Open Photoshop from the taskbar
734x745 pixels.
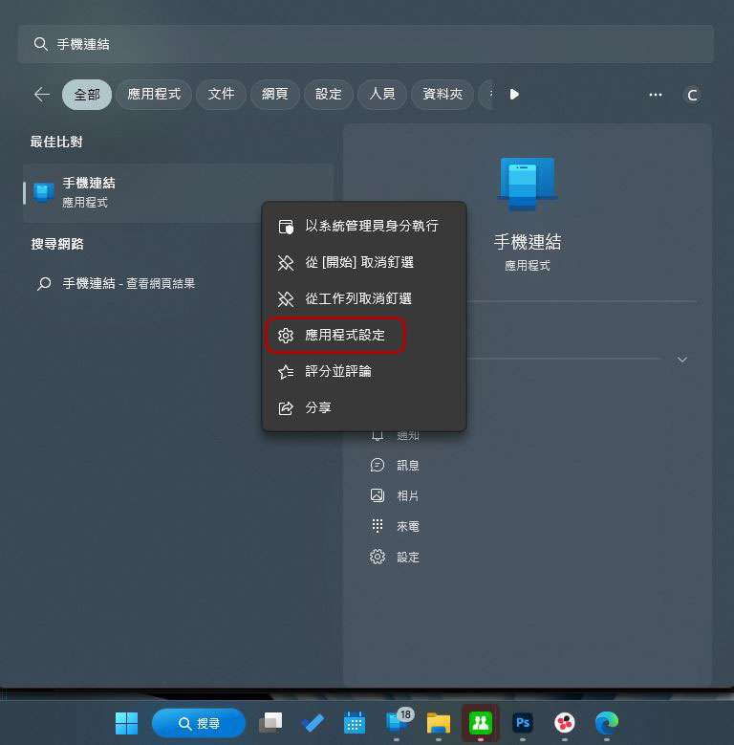522,723
